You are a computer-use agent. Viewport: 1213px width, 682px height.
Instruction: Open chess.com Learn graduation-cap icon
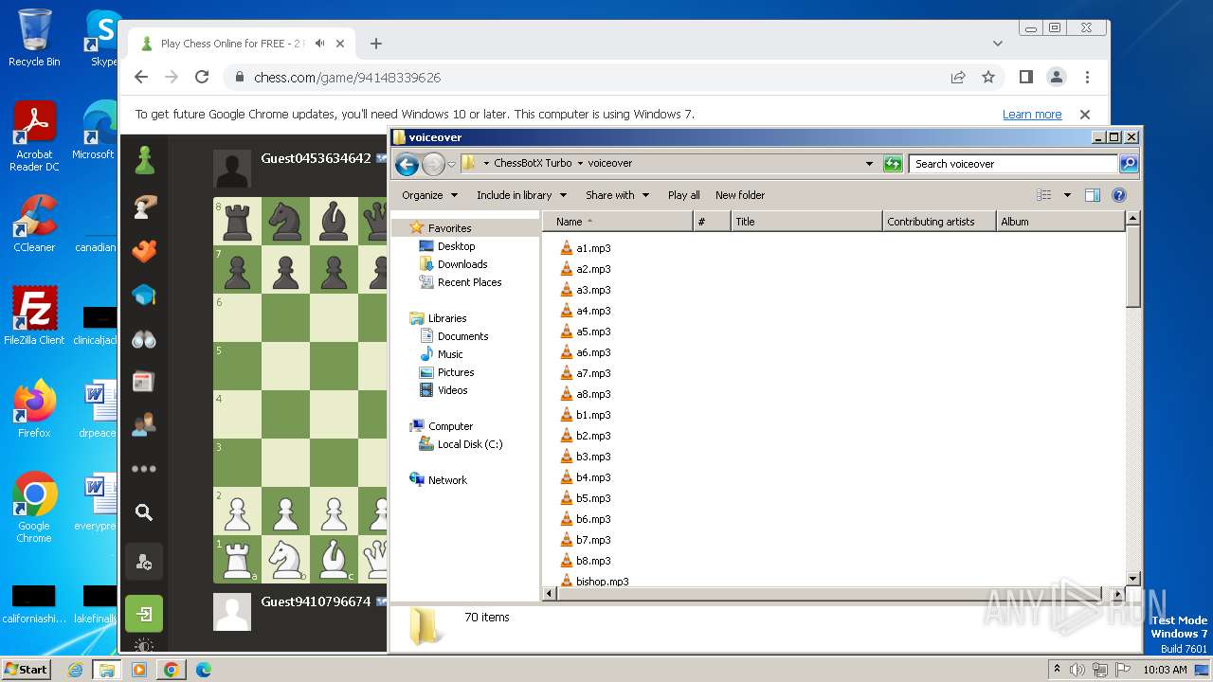(144, 296)
